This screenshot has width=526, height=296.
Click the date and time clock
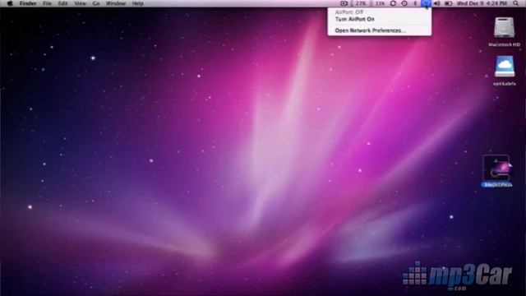coord(482,3)
